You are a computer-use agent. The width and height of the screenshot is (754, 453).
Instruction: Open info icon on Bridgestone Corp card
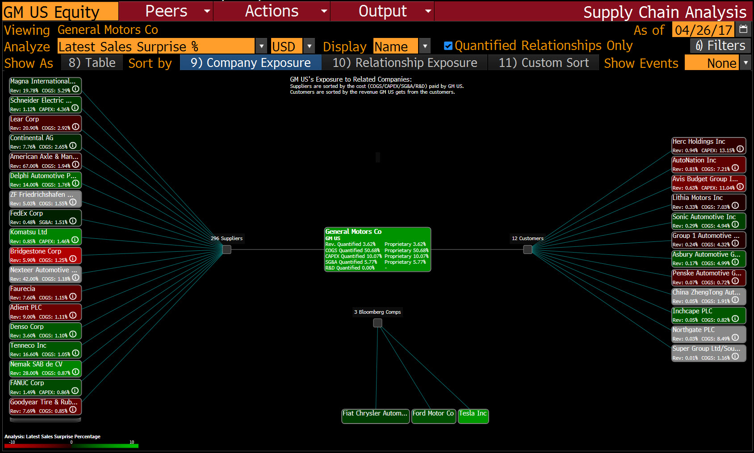tap(73, 259)
